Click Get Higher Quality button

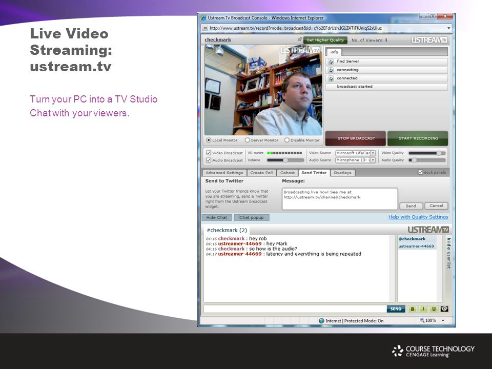click(325, 40)
